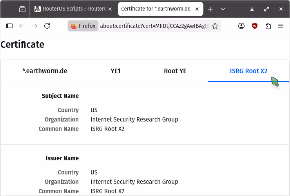This screenshot has height=196, width=290.
Task: Go back to the previous page
Action: (22, 26)
